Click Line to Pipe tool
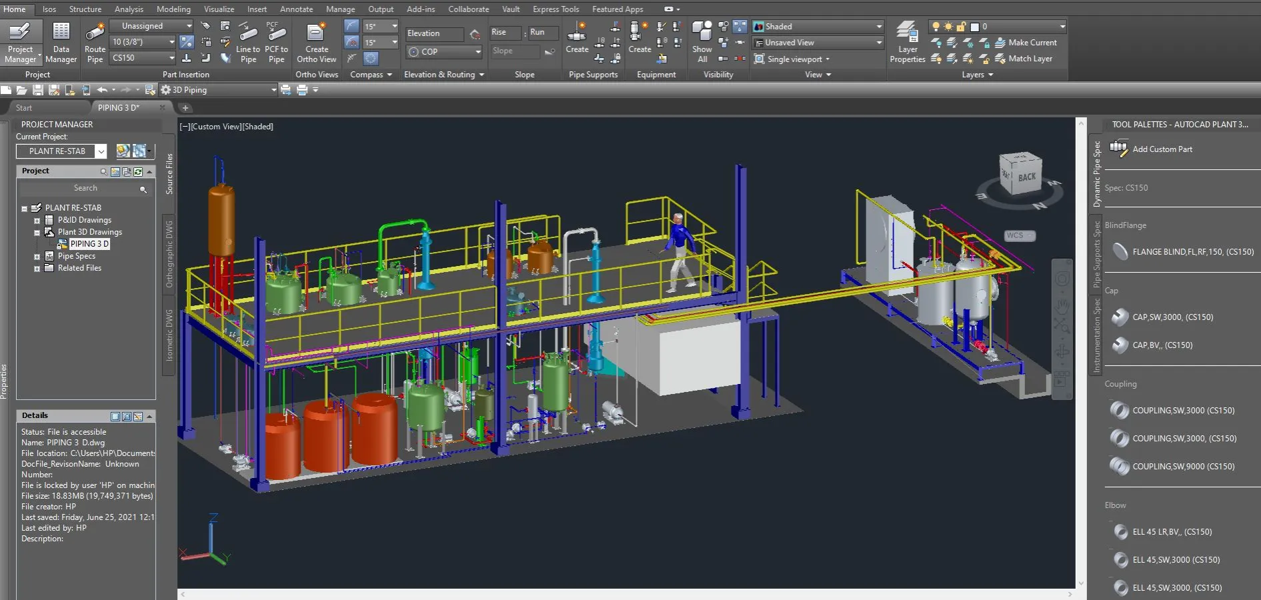 pyautogui.click(x=248, y=43)
